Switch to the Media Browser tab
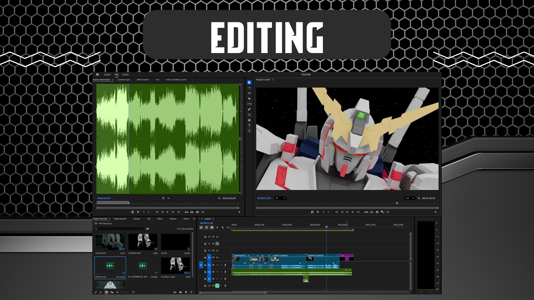 click(x=120, y=219)
